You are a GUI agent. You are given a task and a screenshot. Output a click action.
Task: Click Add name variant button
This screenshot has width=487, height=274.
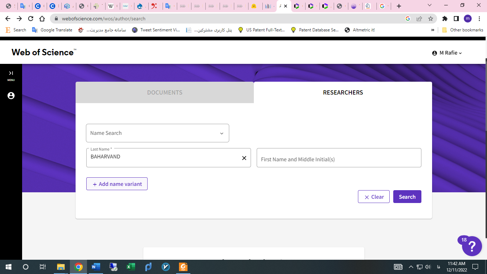coord(117,184)
